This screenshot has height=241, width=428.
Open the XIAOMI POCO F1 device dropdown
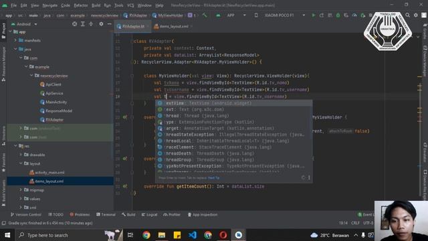tap(280, 15)
